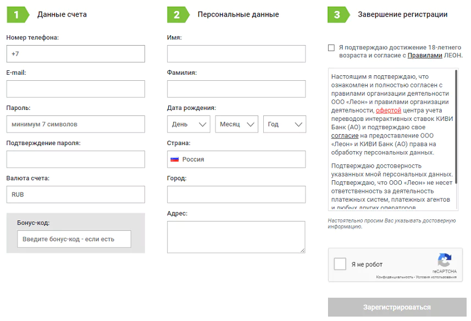This screenshot has width=471, height=321.
Task: Tick the 'Я не робот' reCAPTCHA checkbox
Action: pyautogui.click(x=340, y=264)
